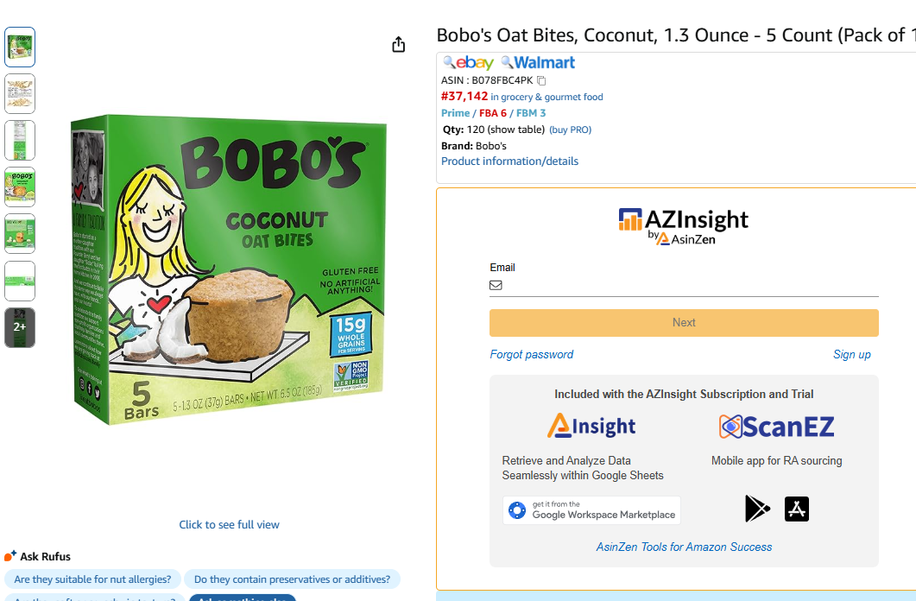Open the Apple App Store icon
Viewport: 916px width, 601px height.
797,509
